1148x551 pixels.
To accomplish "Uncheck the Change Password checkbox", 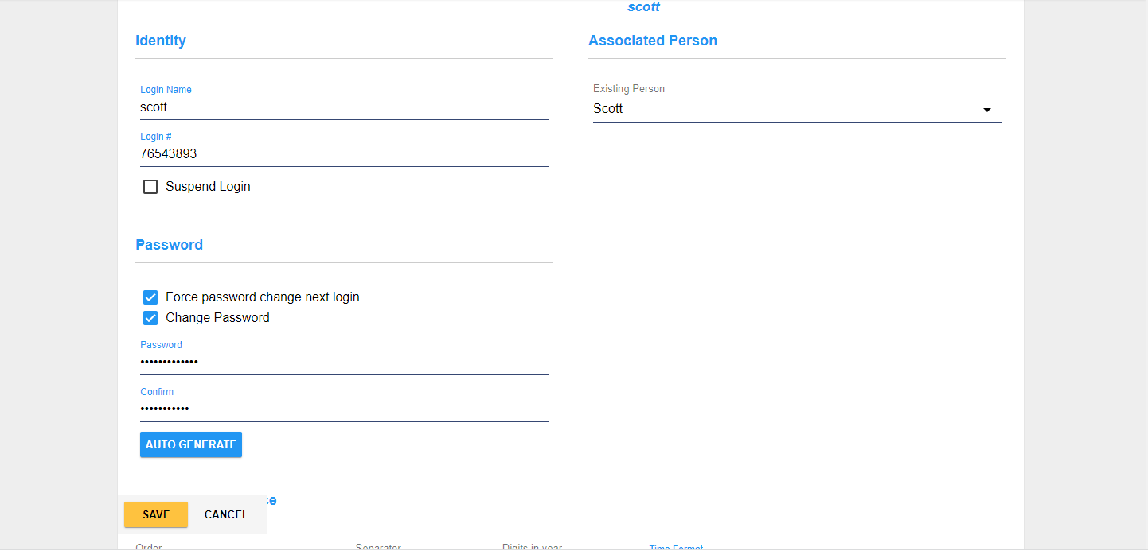I will click(150, 318).
